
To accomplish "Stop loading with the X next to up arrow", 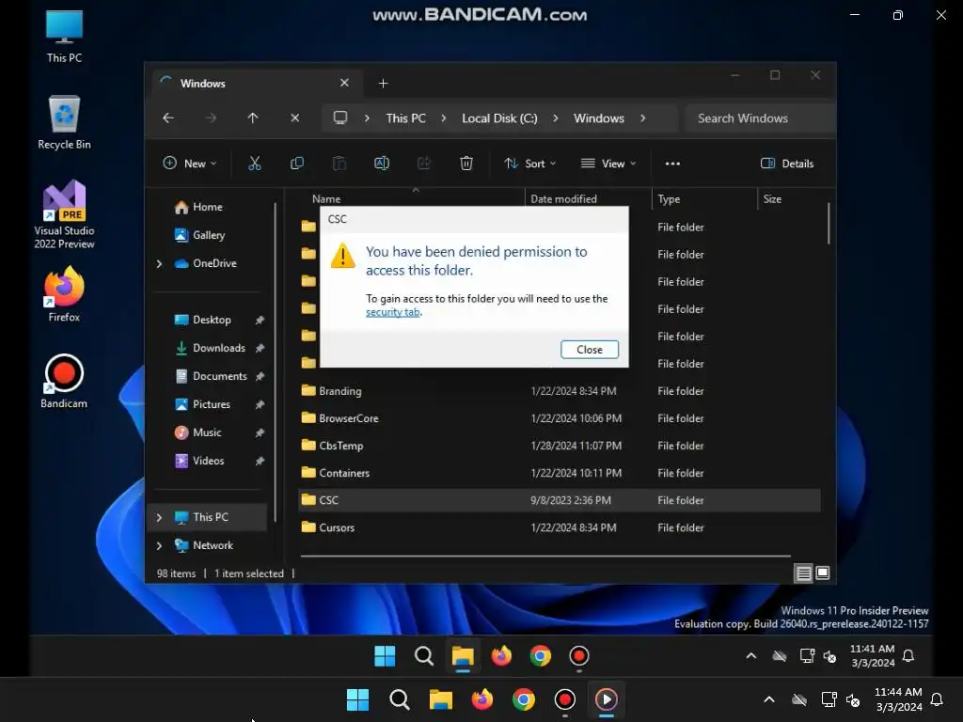I will click(x=294, y=118).
